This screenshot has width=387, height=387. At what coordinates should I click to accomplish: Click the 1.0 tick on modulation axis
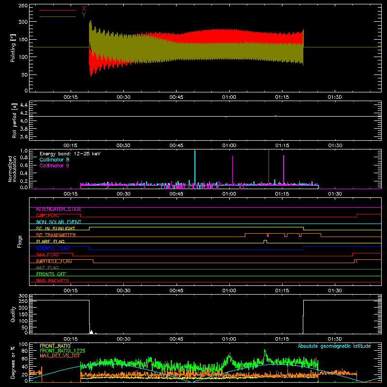[24, 151]
